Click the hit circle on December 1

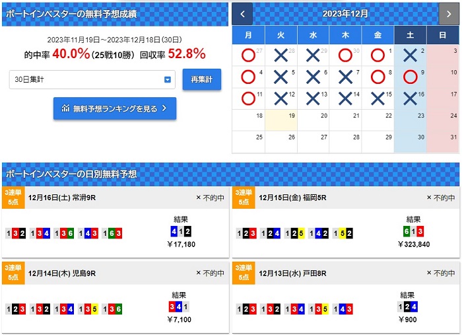377,56
